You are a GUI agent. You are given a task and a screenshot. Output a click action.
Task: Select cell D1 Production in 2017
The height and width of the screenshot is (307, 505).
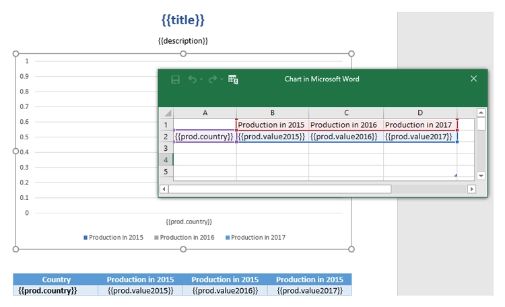[420, 125]
